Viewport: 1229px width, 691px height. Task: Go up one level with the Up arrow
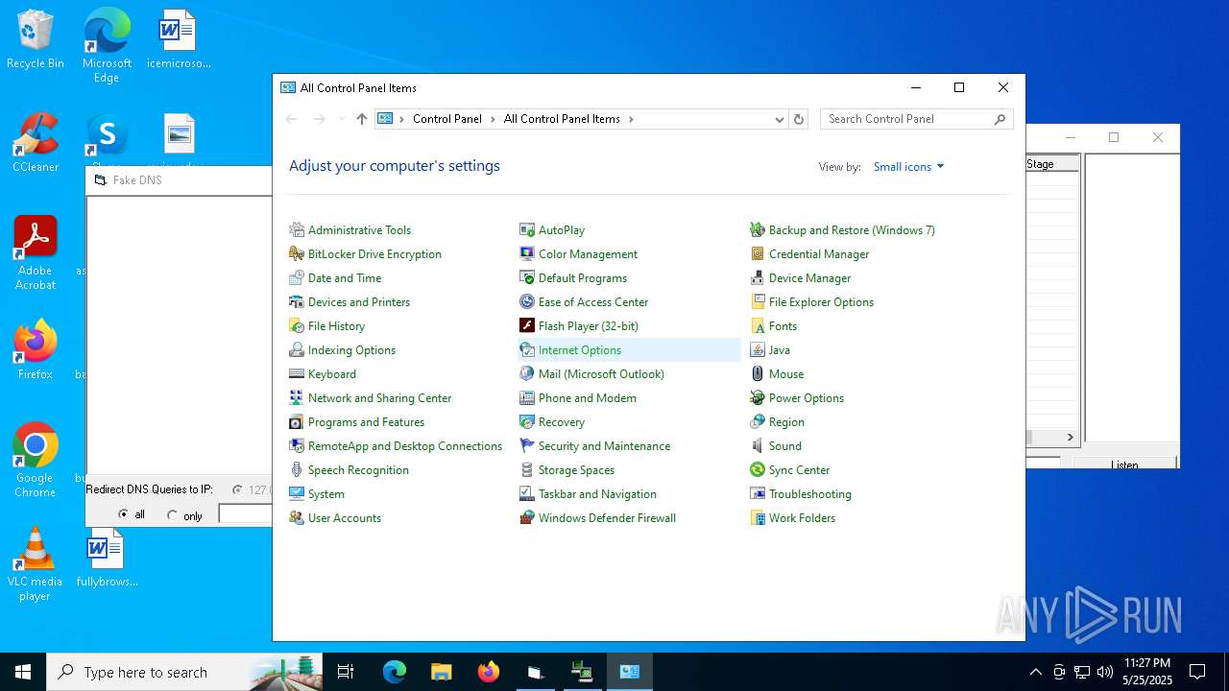(361, 119)
